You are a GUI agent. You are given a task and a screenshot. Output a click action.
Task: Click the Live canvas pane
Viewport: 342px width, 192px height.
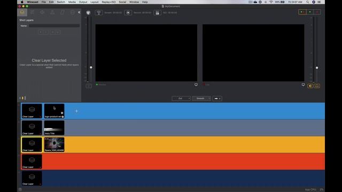click(x=253, y=53)
